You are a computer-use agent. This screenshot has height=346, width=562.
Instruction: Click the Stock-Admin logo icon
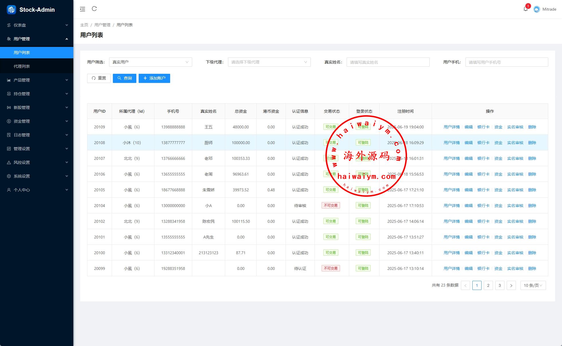click(x=11, y=10)
